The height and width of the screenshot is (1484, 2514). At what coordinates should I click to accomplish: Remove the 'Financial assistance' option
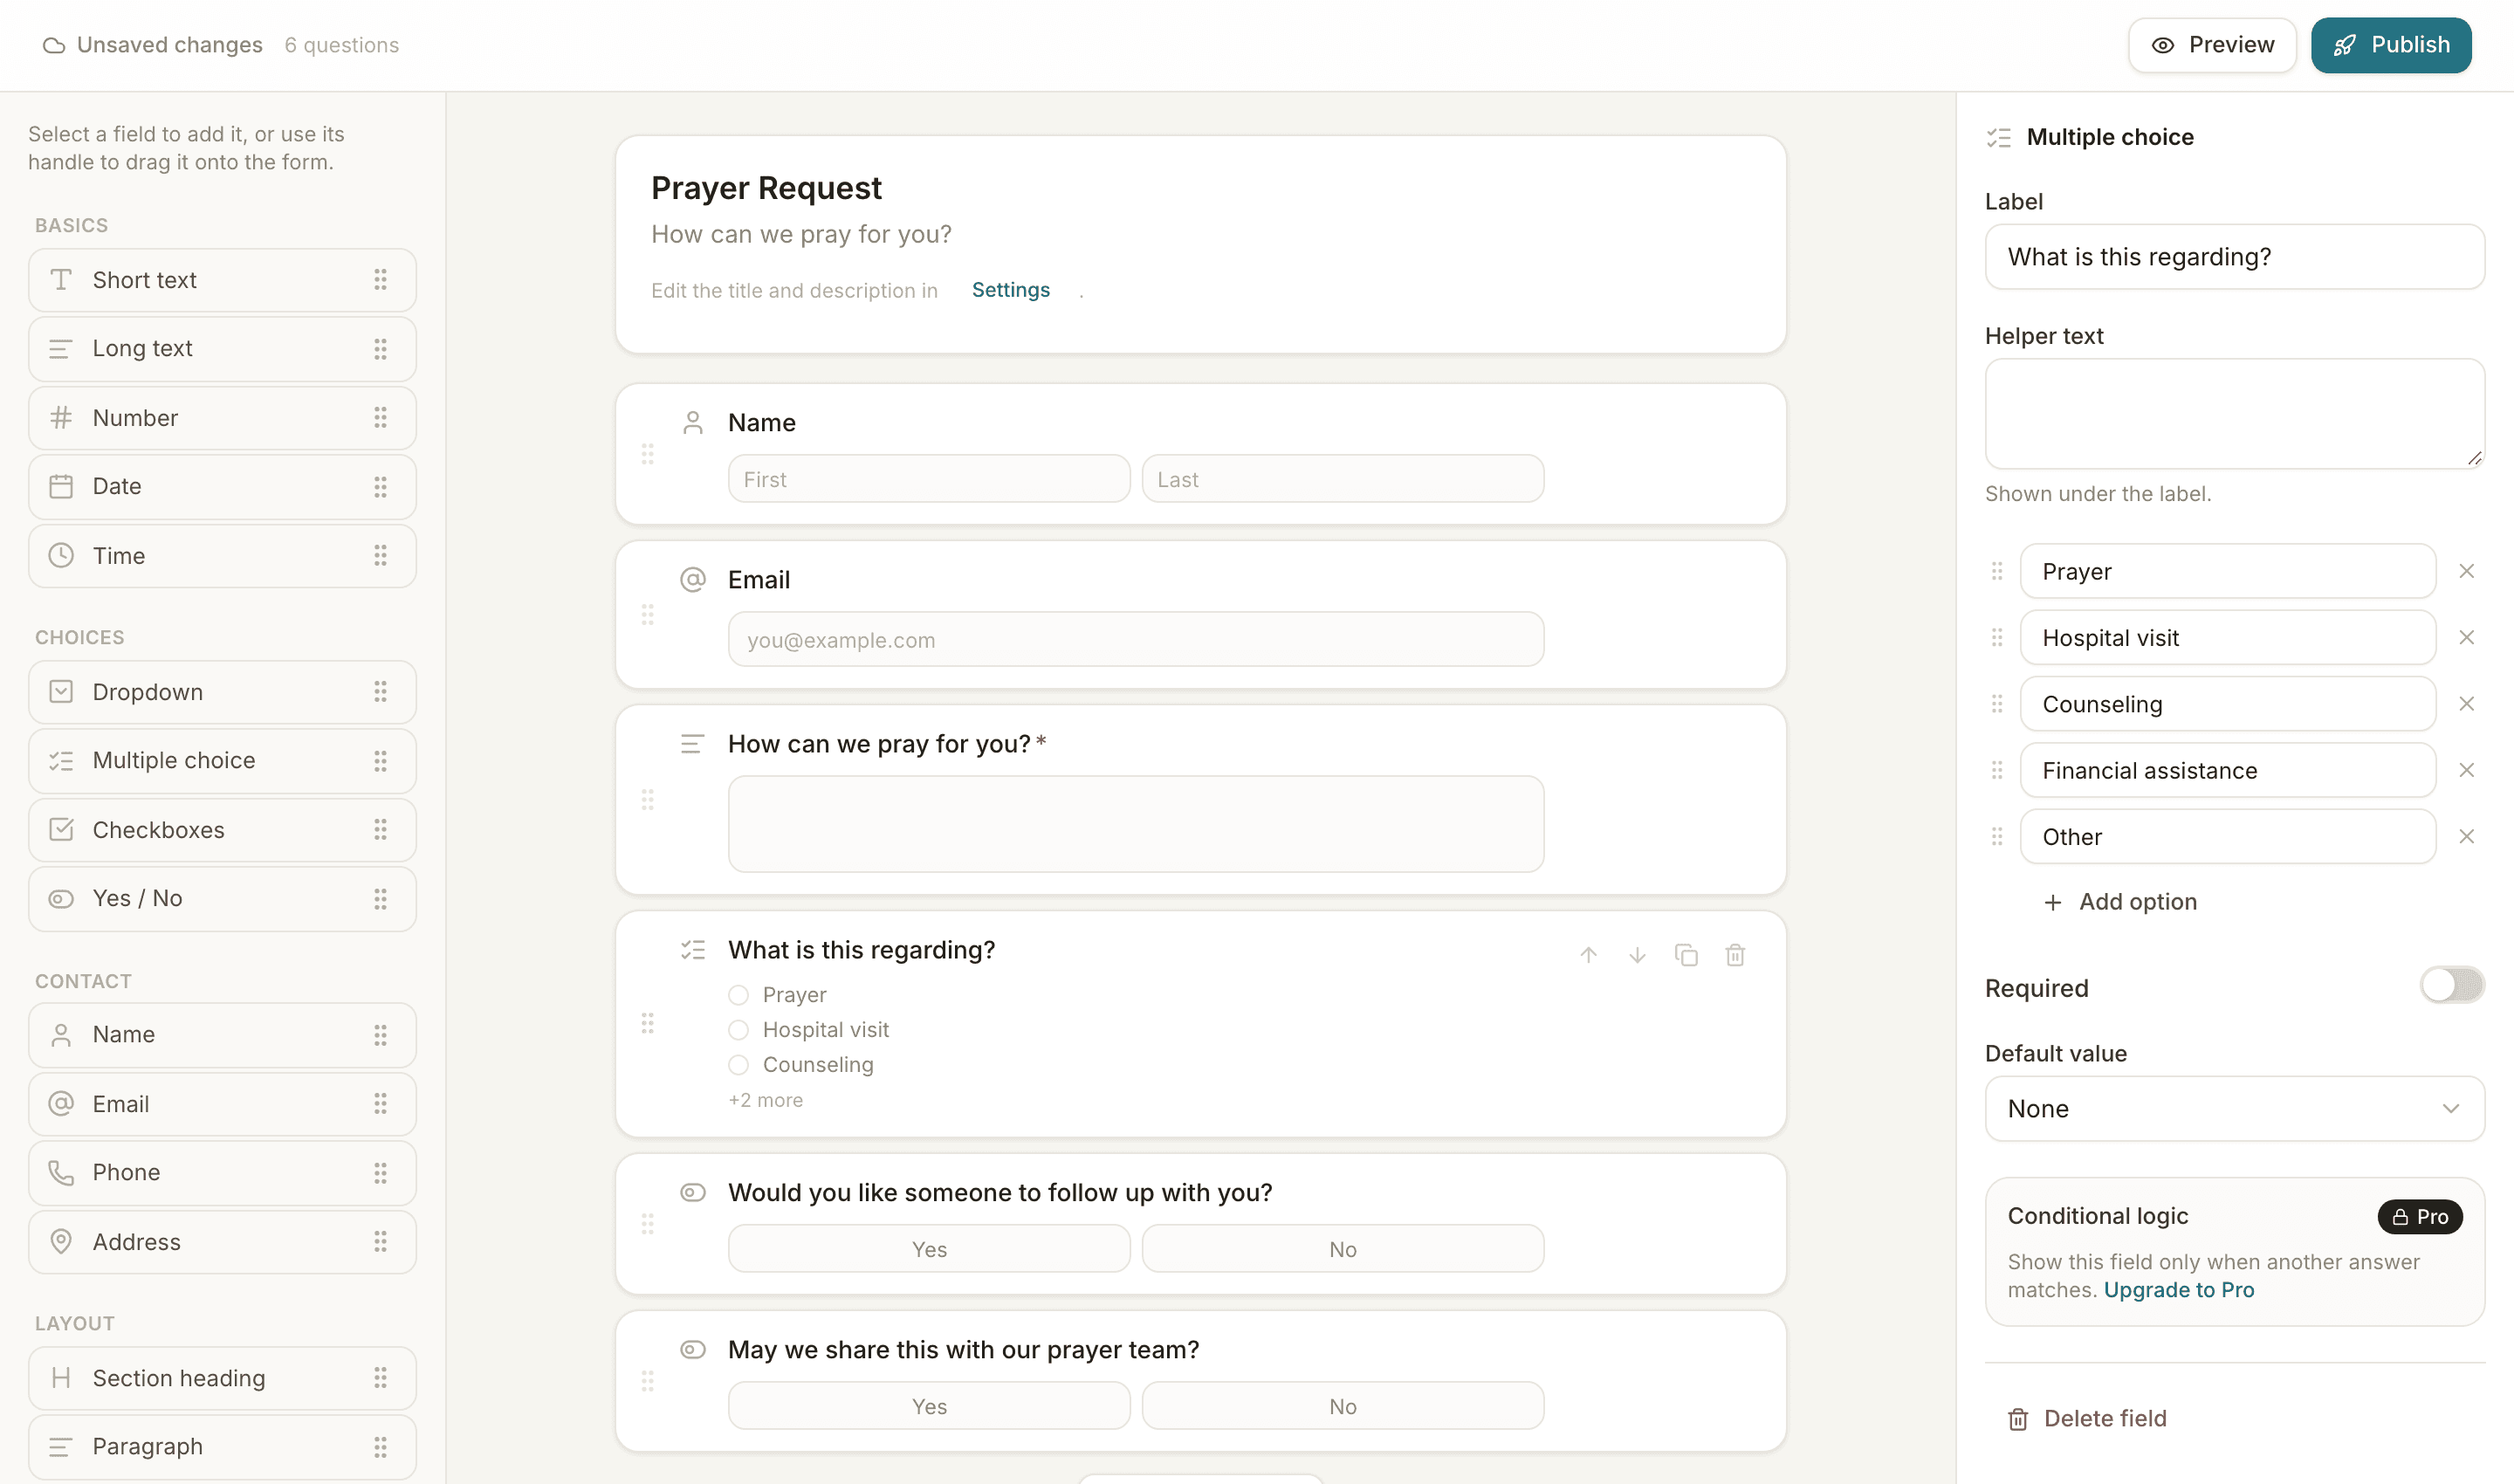[x=2467, y=770]
